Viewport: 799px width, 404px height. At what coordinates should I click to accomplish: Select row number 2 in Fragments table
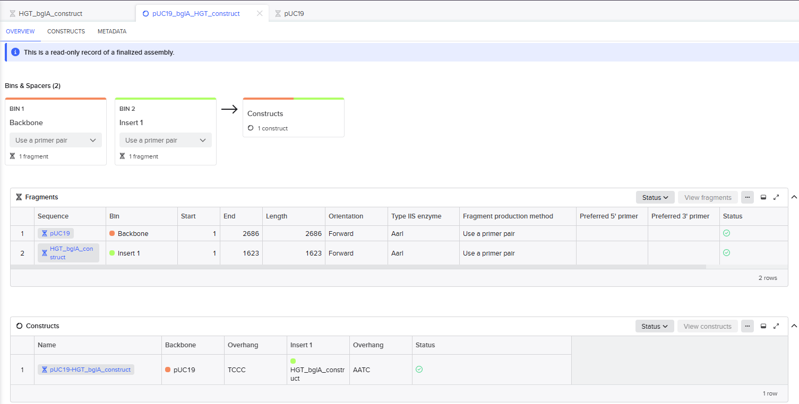(22, 253)
